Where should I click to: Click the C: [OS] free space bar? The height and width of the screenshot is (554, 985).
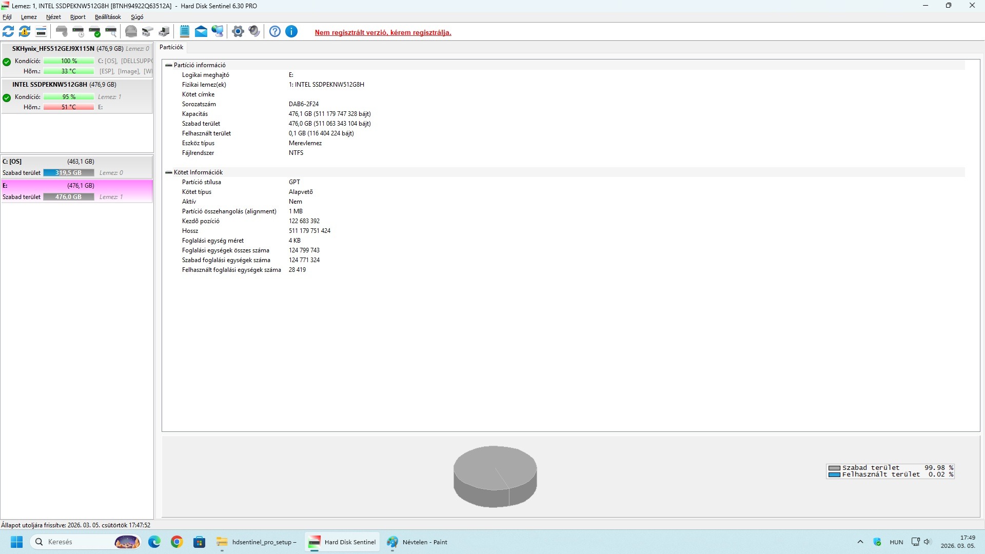(x=69, y=173)
